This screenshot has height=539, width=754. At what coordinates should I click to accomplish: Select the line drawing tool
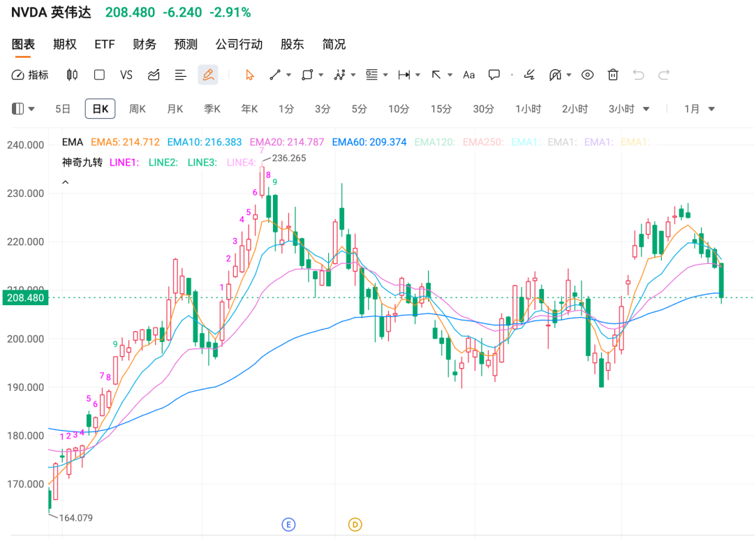pyautogui.click(x=275, y=75)
